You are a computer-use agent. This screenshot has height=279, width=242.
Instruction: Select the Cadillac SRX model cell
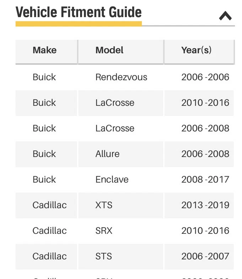(x=104, y=231)
